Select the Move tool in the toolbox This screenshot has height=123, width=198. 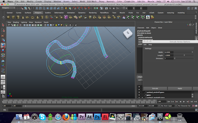click(x=3, y=40)
